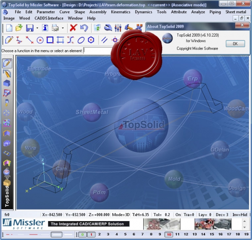The image size is (252, 240).
Task: Select the solid red line style
Action: tap(34, 235)
